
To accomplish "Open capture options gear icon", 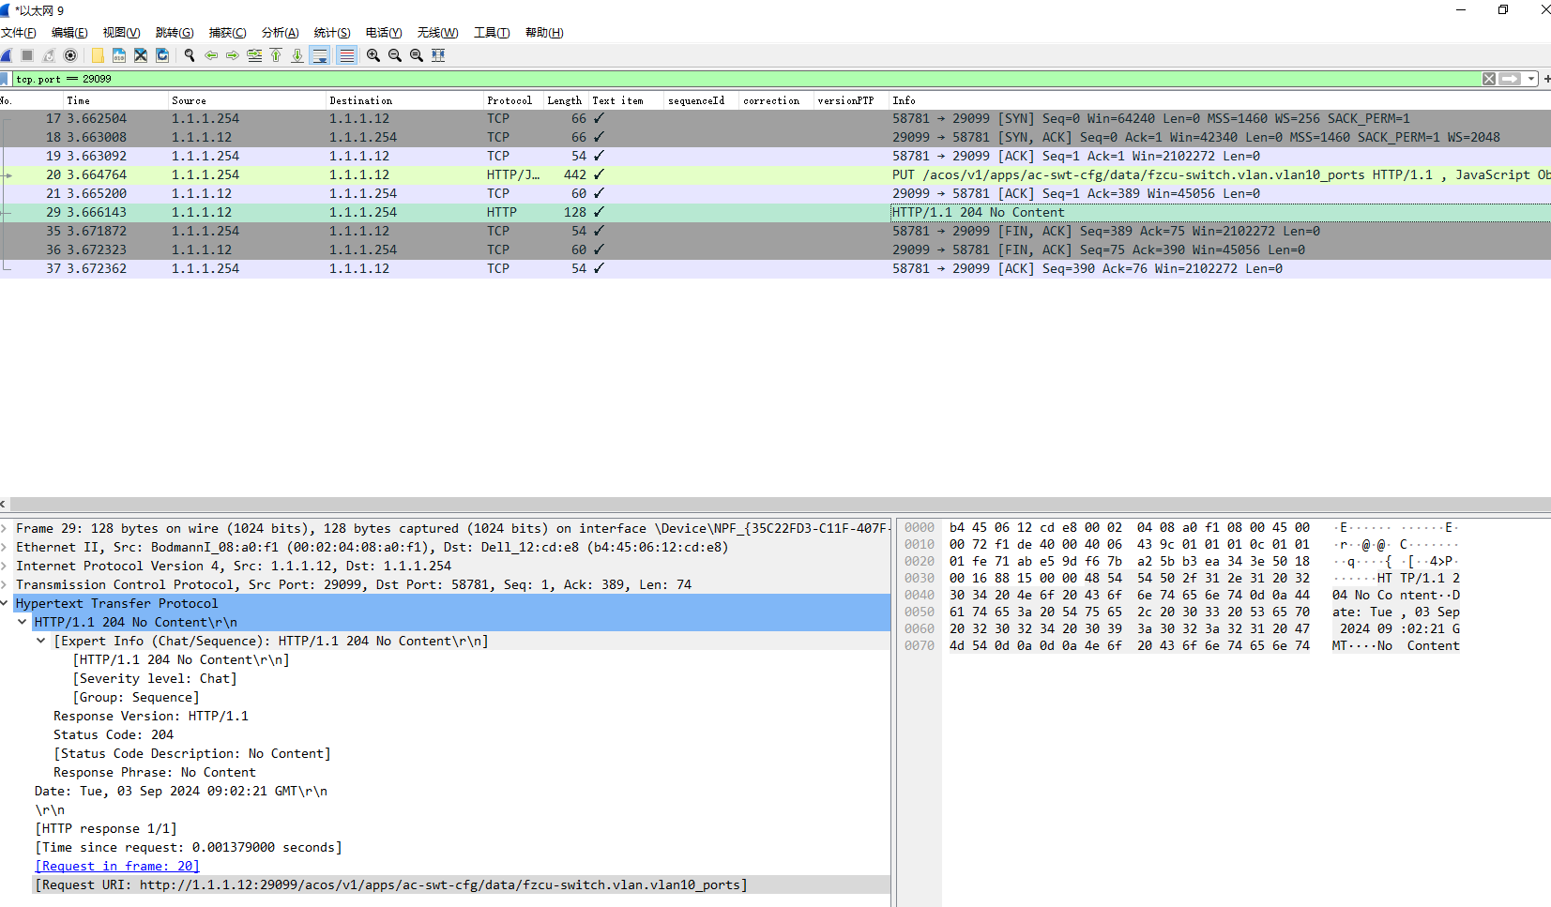I will tap(70, 55).
